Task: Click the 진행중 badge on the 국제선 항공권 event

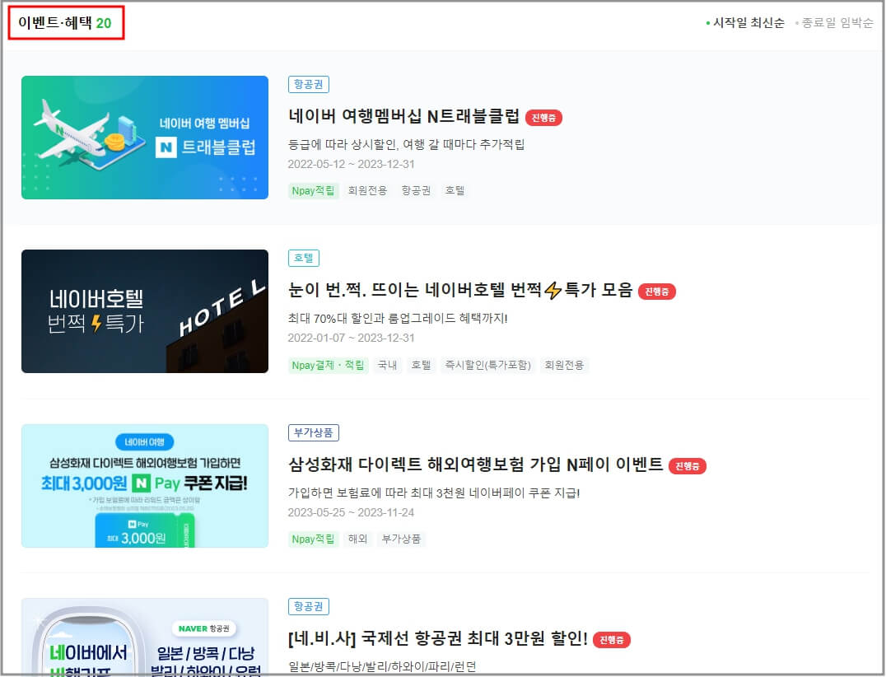Action: click(x=610, y=638)
